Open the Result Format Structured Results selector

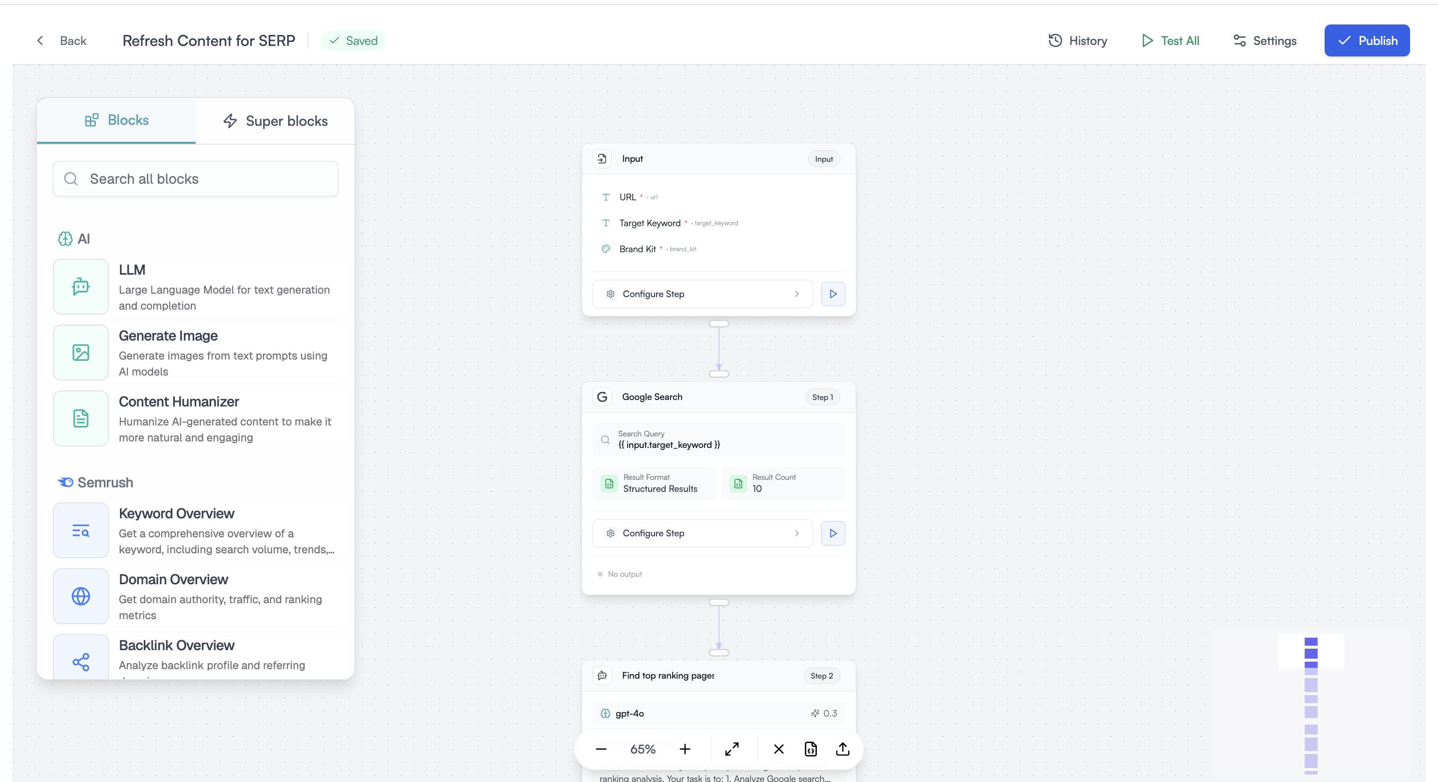pyautogui.click(x=654, y=483)
